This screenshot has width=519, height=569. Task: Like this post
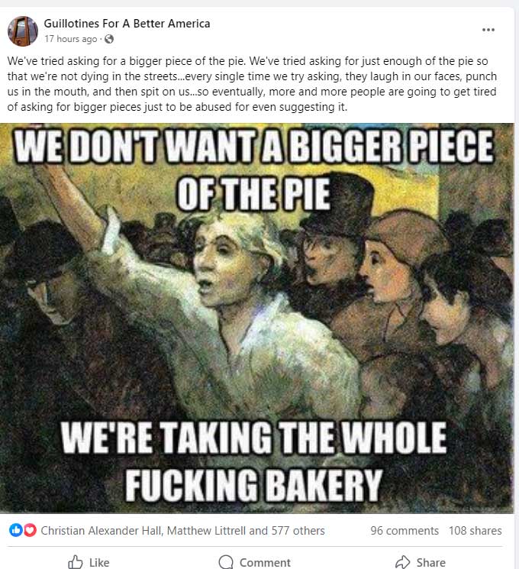tap(89, 562)
